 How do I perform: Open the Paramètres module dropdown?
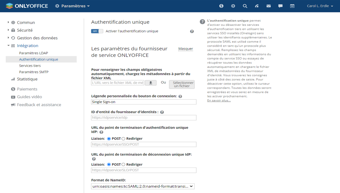73,6
